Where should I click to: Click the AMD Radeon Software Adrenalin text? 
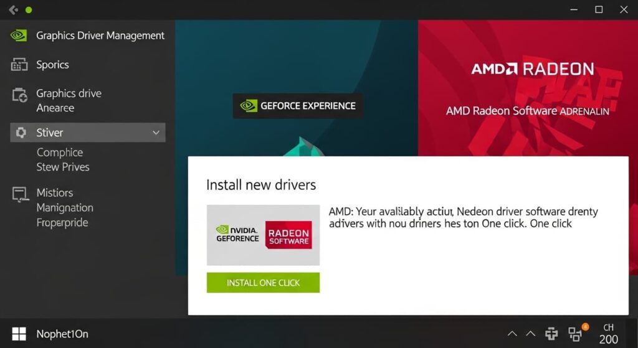[527, 111]
